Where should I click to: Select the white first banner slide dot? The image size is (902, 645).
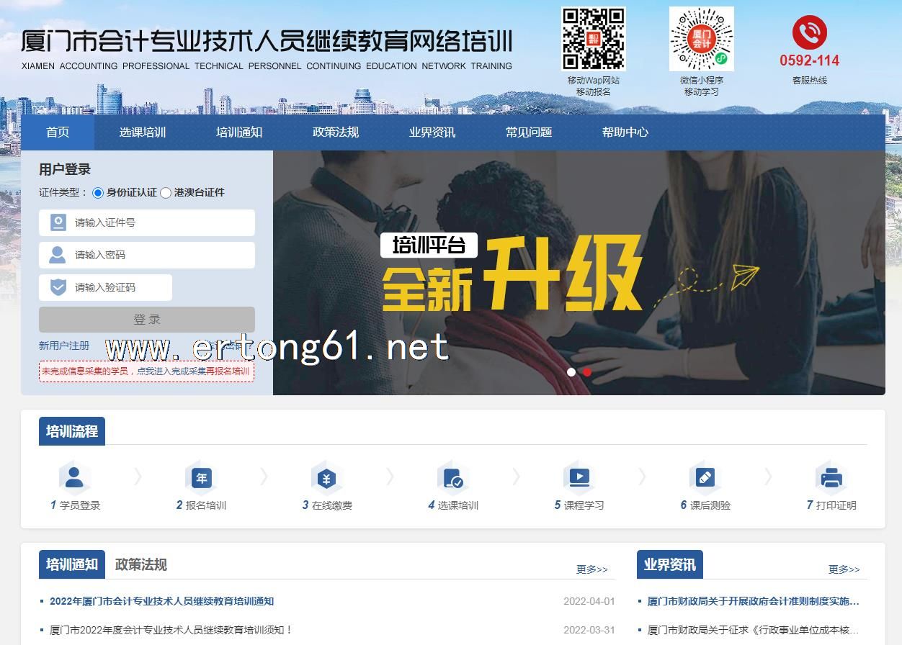[571, 372]
